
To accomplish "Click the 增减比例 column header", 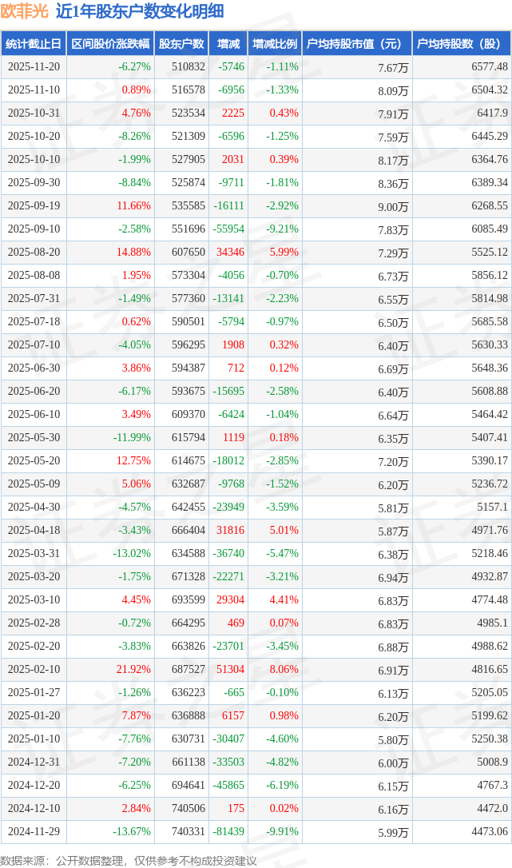I will tap(275, 44).
